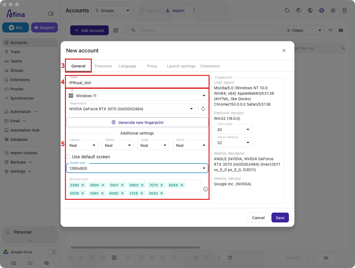Open the Device Memory dropdown
The height and width of the screenshot is (268, 355).
pos(233,142)
